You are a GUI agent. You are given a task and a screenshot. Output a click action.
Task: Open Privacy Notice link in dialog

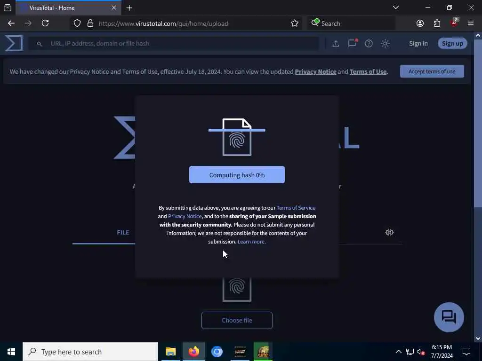tap(185, 216)
